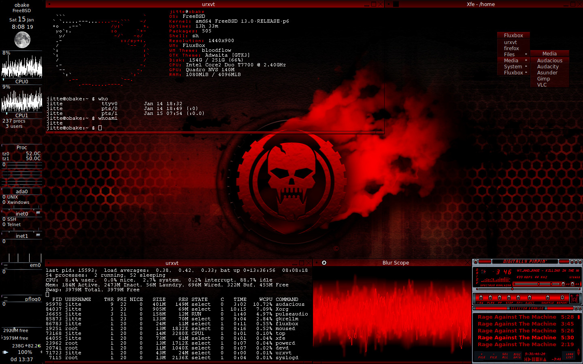Viewport: 583px width, 364px height.
Task: Toggle Shuffle mode in Audacious
Action: [548, 298]
